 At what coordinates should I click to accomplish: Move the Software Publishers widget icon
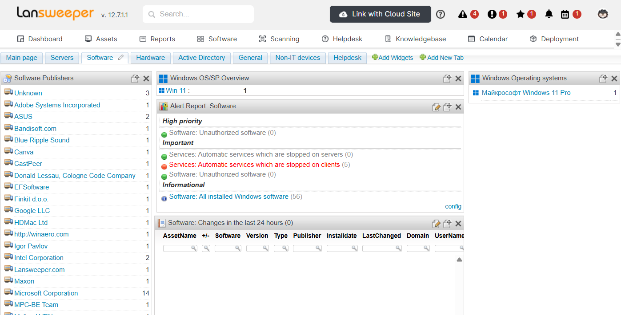tap(136, 79)
